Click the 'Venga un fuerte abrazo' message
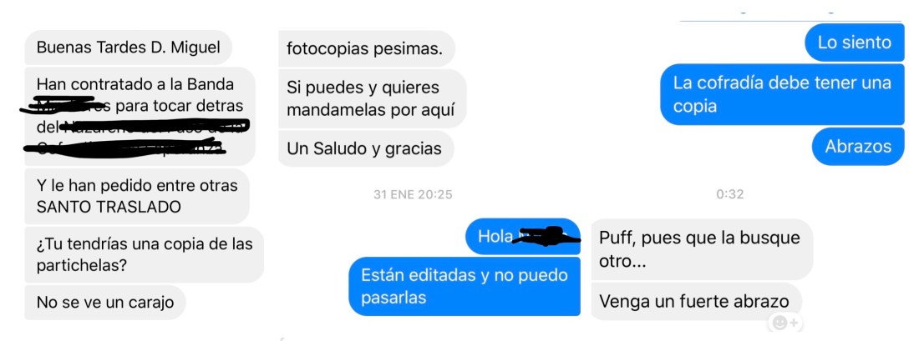Screen dimensions: 919x341 pyautogui.click(x=696, y=301)
